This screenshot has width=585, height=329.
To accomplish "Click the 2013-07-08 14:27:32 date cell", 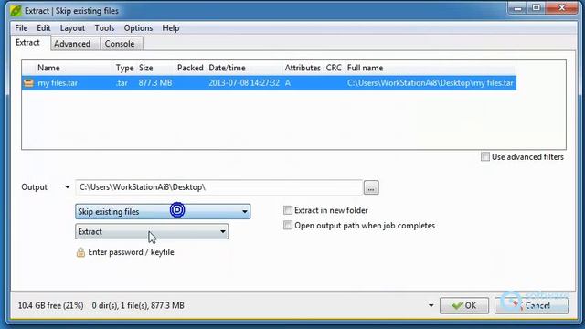I will (244, 83).
